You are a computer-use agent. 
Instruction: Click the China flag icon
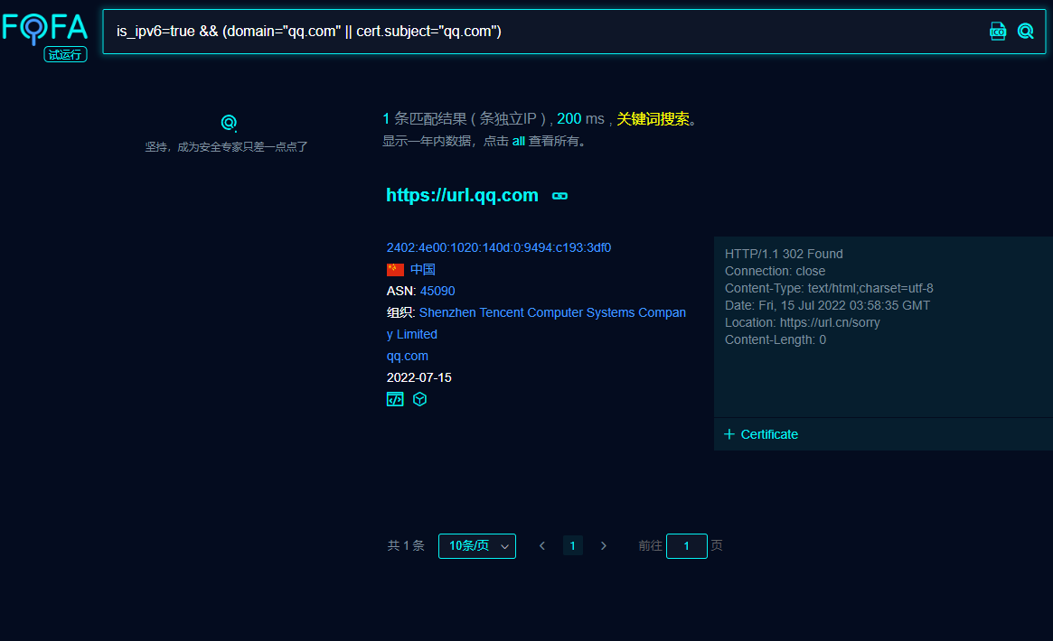(x=395, y=270)
